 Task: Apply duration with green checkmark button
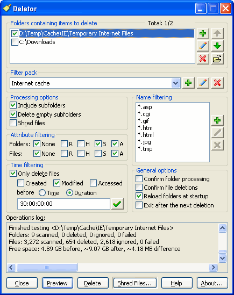point(117,204)
